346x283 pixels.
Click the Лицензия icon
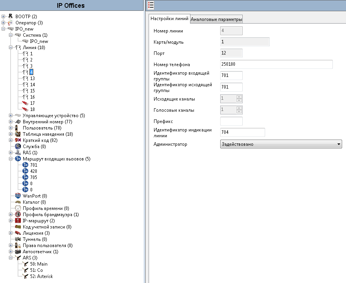[x=18, y=233]
